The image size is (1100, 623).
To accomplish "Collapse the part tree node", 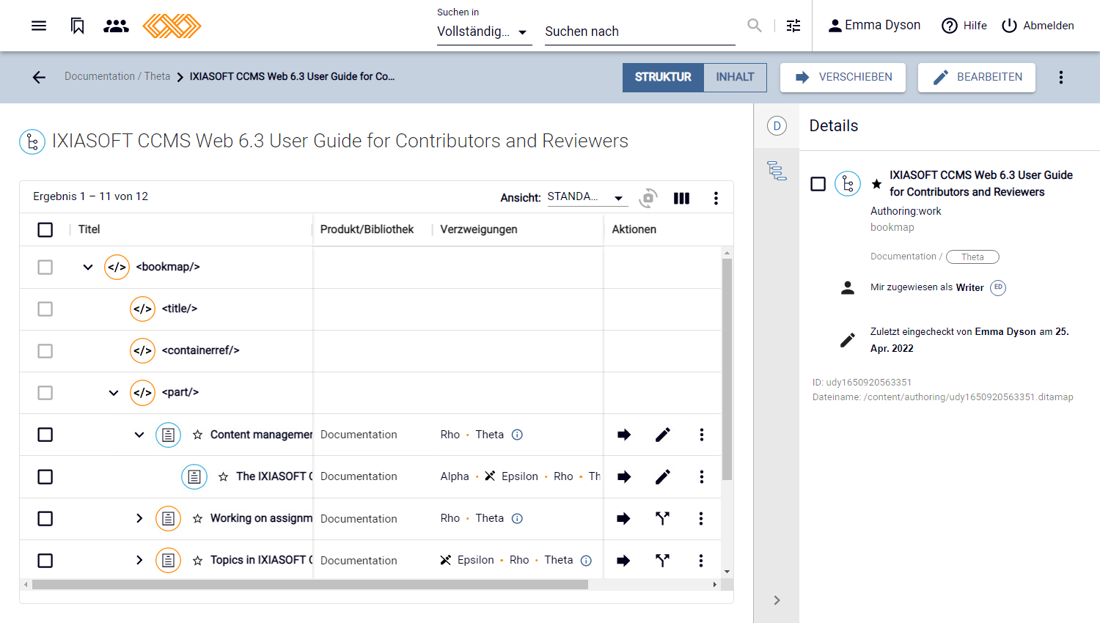I will click(114, 393).
